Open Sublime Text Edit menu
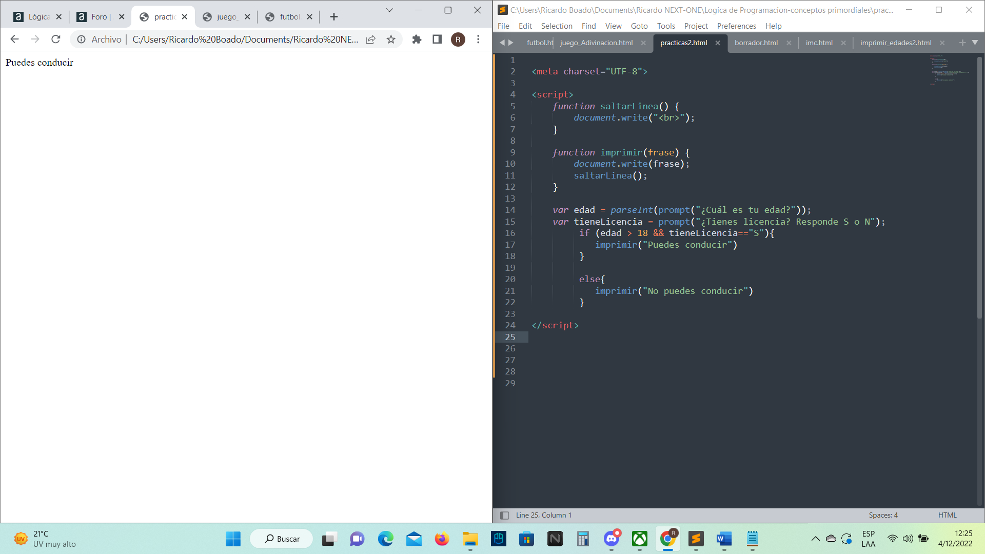985x554 pixels. tap(525, 26)
